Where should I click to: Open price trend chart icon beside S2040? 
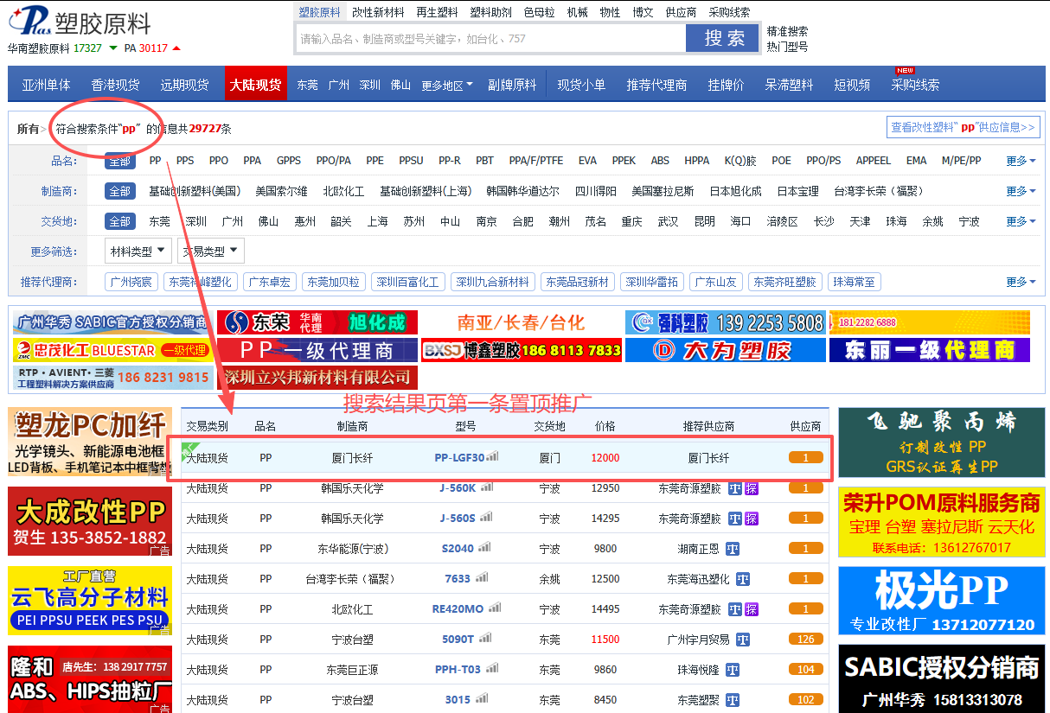pyautogui.click(x=484, y=547)
